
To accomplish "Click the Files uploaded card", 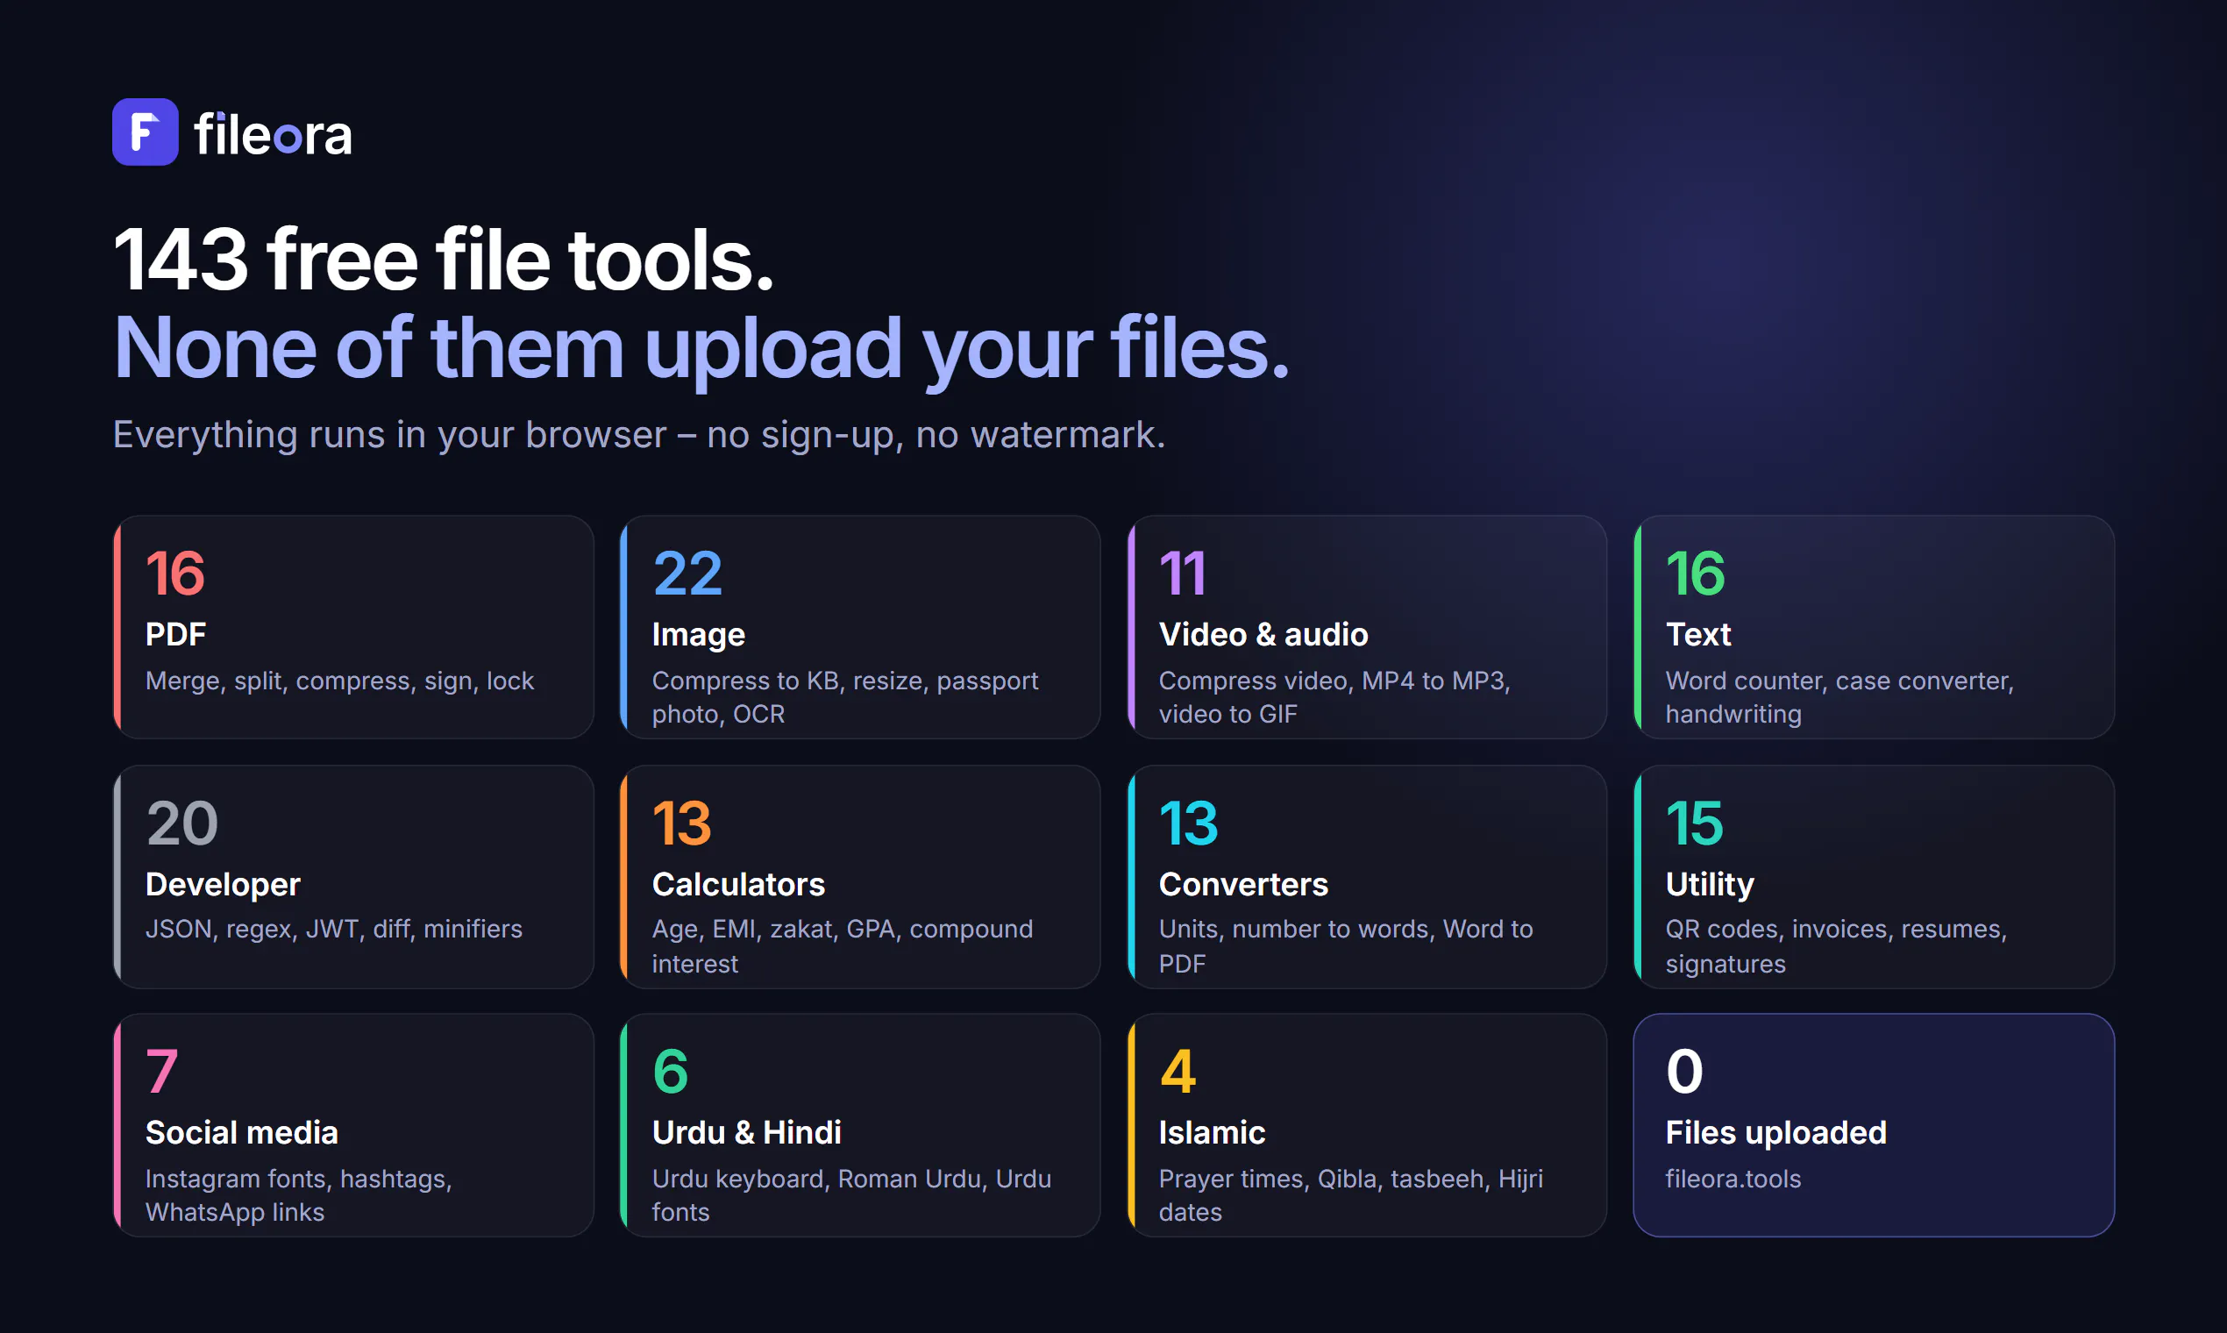I will tap(1874, 1125).
